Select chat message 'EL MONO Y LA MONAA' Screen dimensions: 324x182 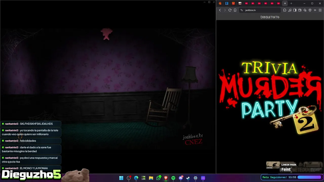pos(31,168)
